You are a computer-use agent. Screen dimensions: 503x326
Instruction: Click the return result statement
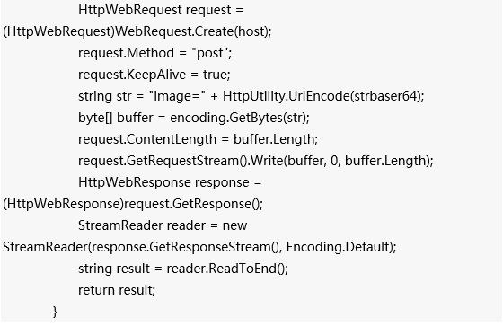[x=117, y=290]
